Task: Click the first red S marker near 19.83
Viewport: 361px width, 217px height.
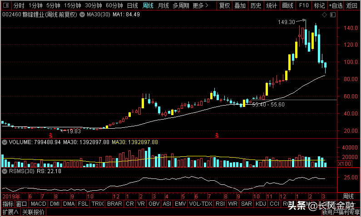Action: pos(51,135)
